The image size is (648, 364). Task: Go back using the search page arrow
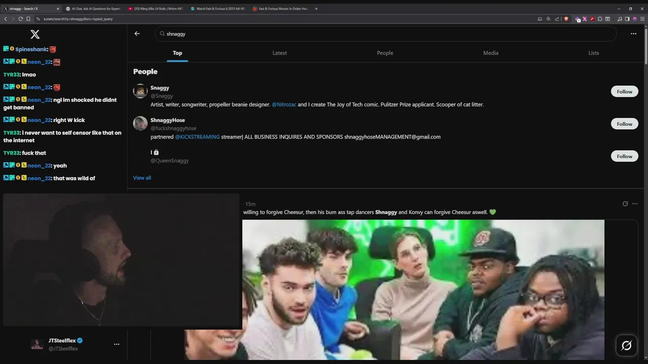coord(137,33)
